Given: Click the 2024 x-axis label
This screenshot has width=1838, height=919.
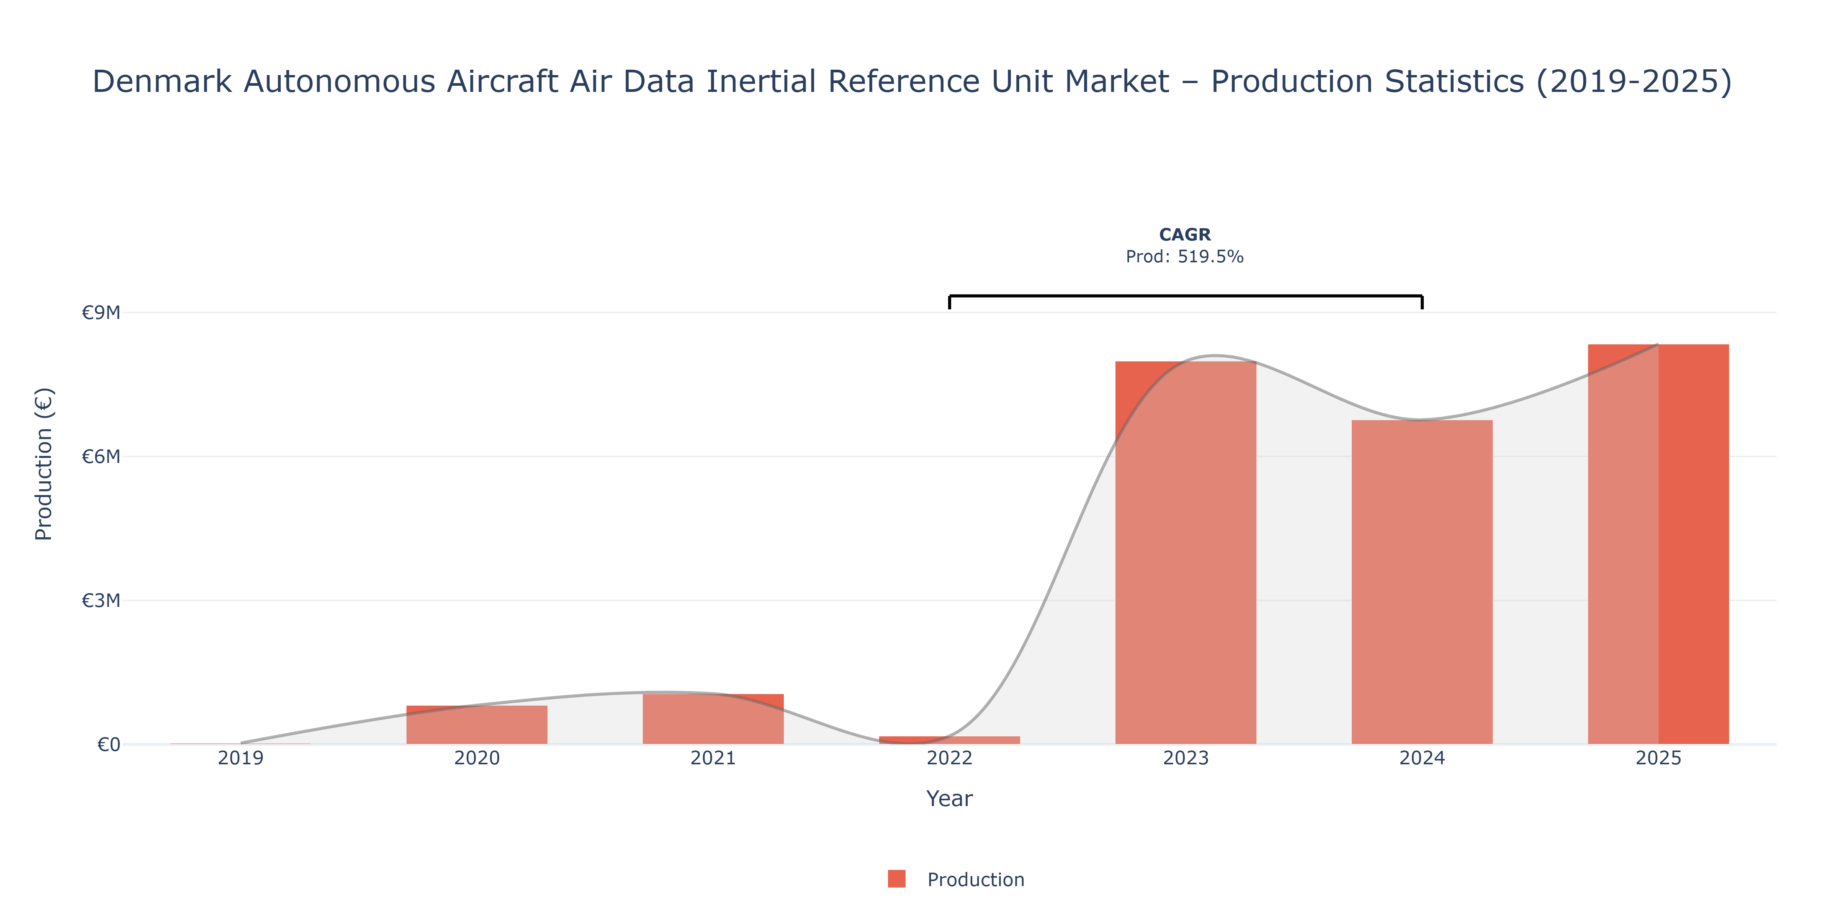Looking at the screenshot, I should coord(1421,758).
